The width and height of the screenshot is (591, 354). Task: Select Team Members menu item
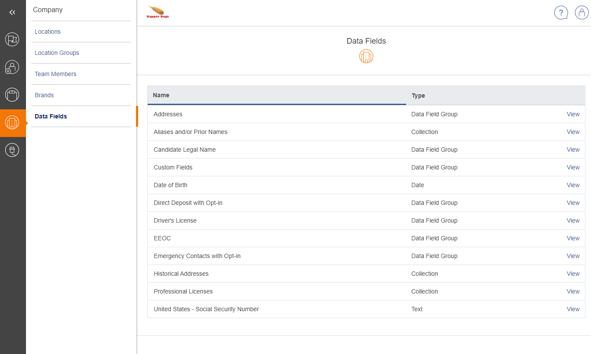55,74
